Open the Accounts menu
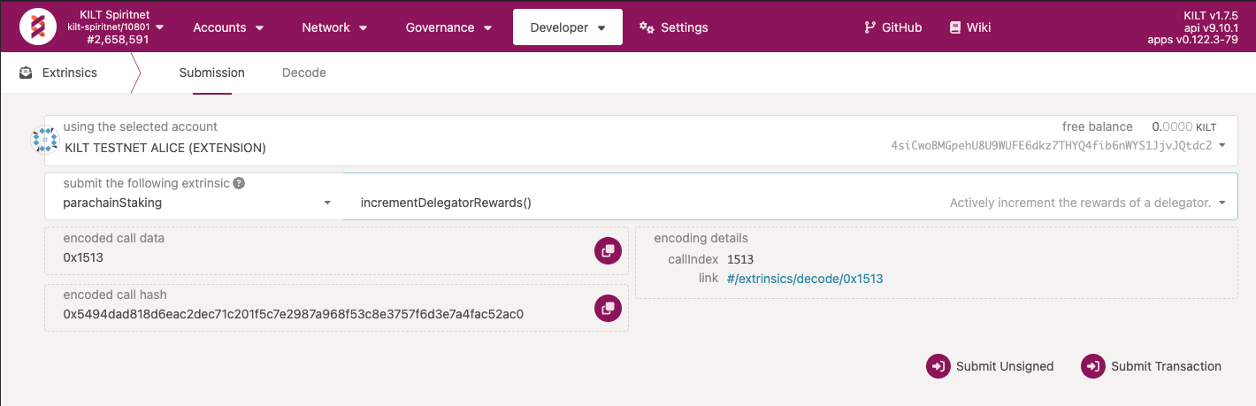The image size is (1256, 406). [229, 27]
